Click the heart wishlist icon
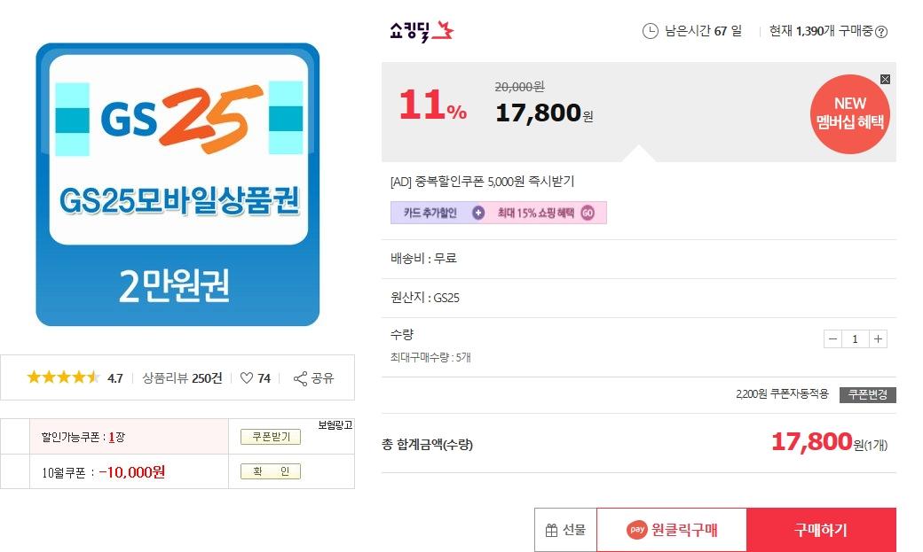Screen dimensions: 923x552 (x=247, y=378)
